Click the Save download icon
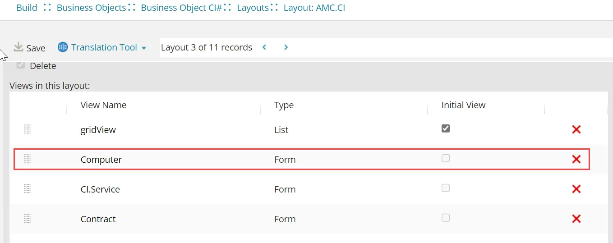The height and width of the screenshot is (243, 613). 18,47
